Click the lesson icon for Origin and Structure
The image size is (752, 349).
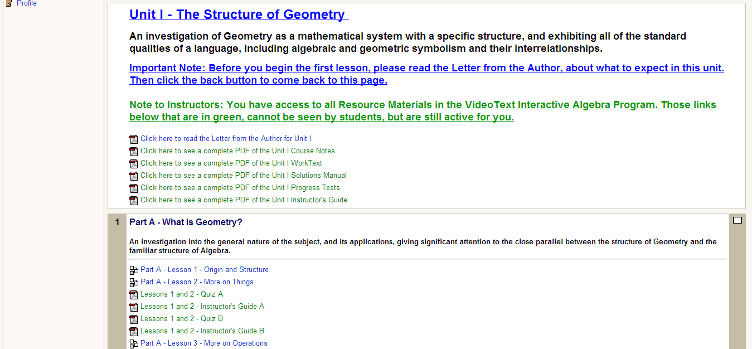point(134,270)
